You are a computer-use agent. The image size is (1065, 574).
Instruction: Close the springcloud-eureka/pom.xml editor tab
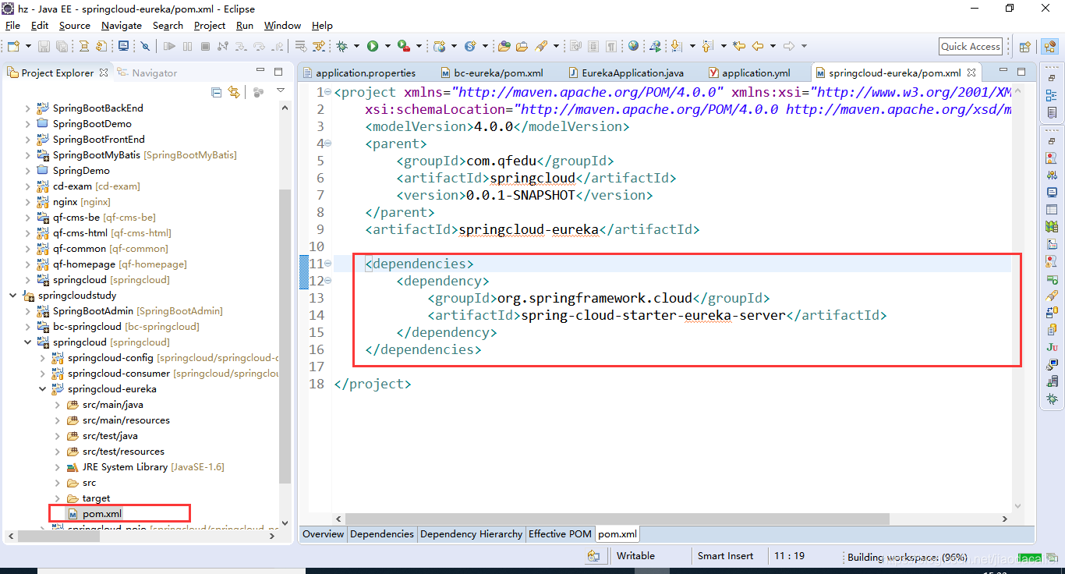pos(971,73)
